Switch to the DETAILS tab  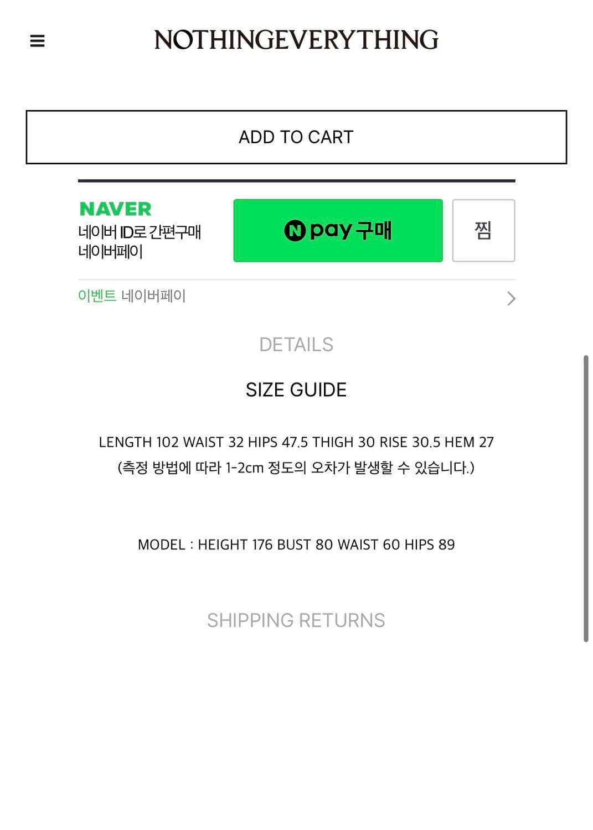[x=296, y=344]
